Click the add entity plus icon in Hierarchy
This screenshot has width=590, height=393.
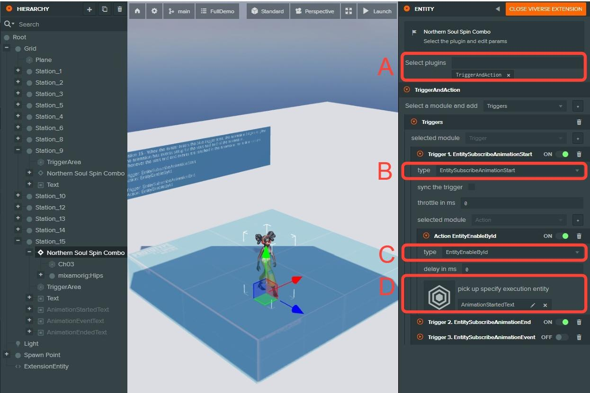[x=89, y=9]
